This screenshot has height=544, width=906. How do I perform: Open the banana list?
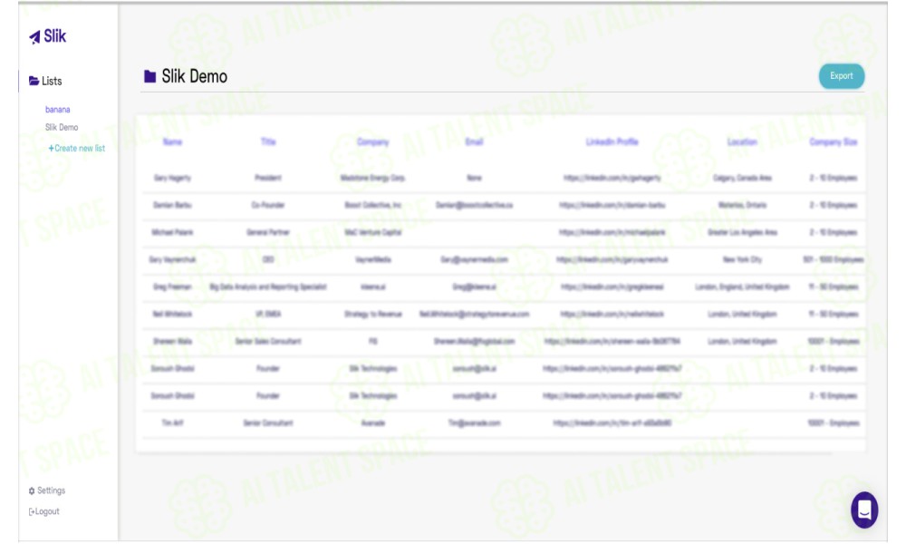click(58, 110)
